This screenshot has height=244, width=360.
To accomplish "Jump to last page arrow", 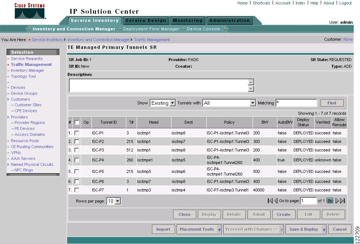I will coord(343,201).
